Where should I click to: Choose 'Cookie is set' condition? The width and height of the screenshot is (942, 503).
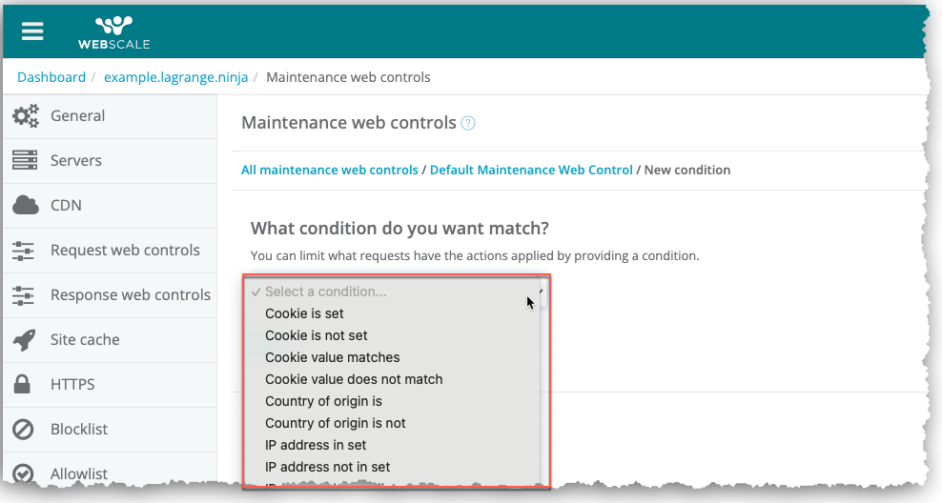(x=304, y=313)
